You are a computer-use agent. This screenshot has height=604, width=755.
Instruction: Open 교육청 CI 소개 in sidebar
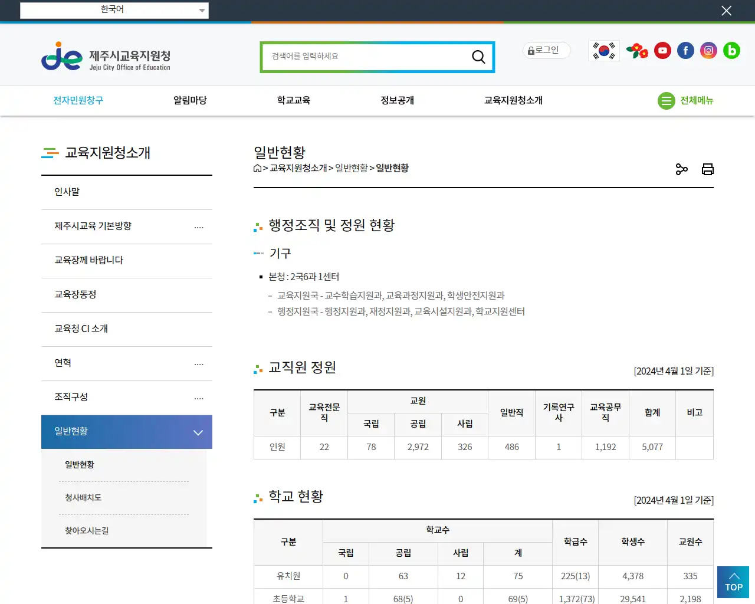127,329
